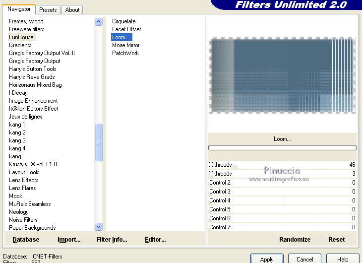Apply the Loom filter

point(267,259)
